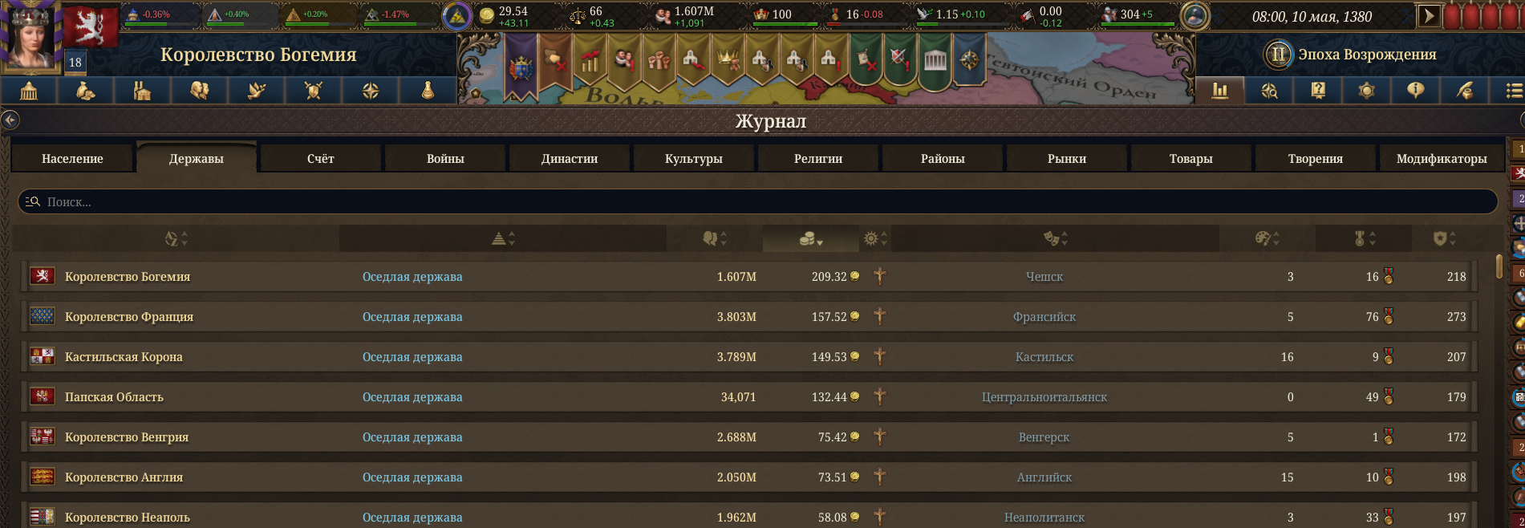
Task: Open the Центральноитальянск culture link
Action: [1044, 397]
